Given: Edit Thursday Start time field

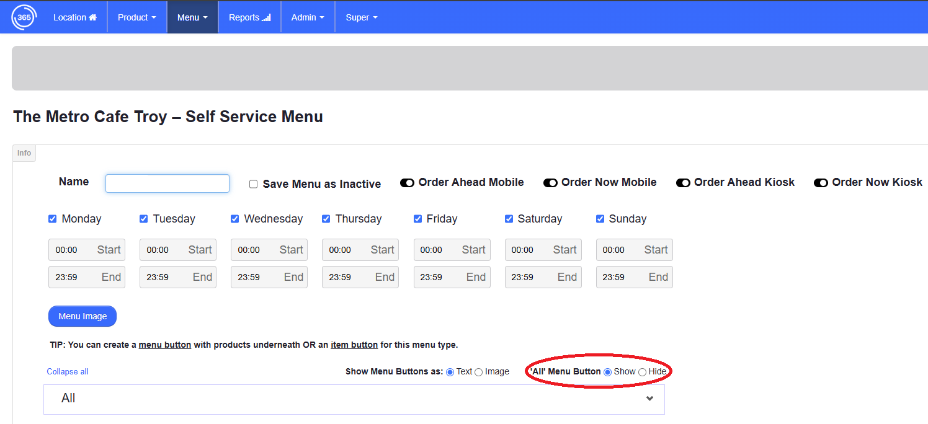Looking at the screenshot, I should (x=360, y=250).
